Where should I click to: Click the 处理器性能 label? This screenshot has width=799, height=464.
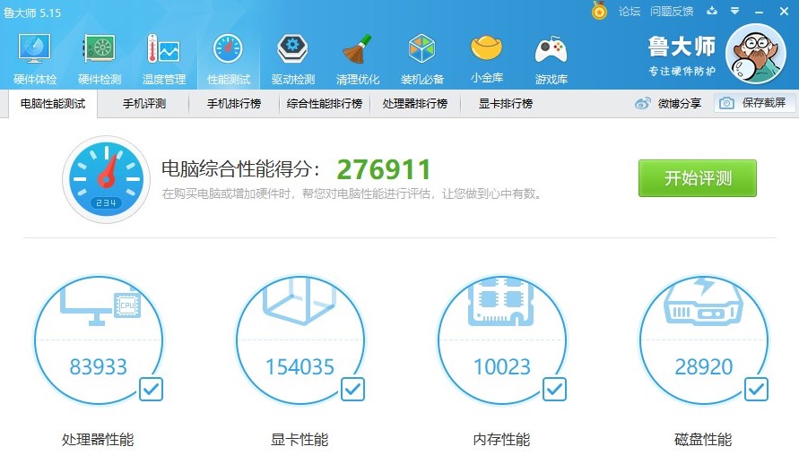98,440
